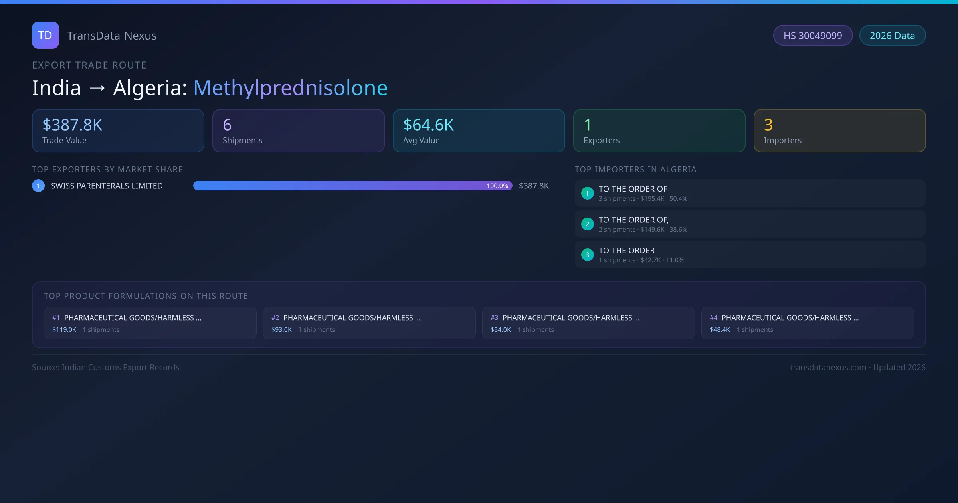Viewport: 958px width, 503px height.
Task: Click the TD logo icon
Action: (45, 35)
